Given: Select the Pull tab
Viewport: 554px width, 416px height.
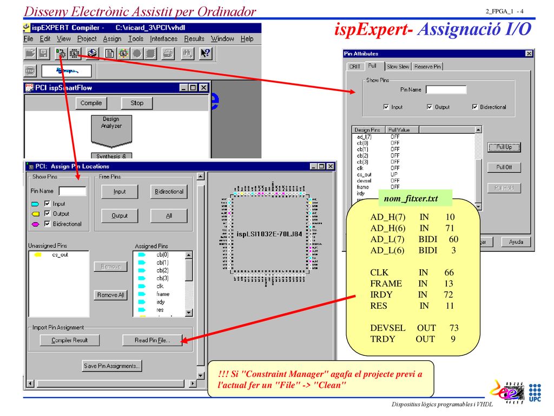Looking at the screenshot, I should 372,66.
